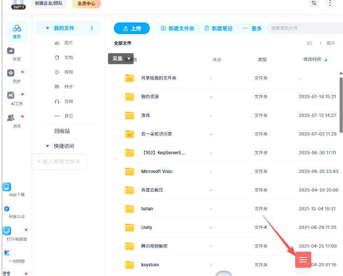Toggle sort order on 修改时间 column
343x276 pixels.
click(x=325, y=59)
